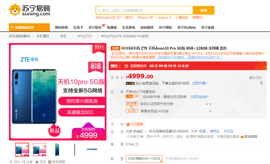Click hot search 华为mate20X 5G
Screen dimensions: 270x164
tap(108, 18)
